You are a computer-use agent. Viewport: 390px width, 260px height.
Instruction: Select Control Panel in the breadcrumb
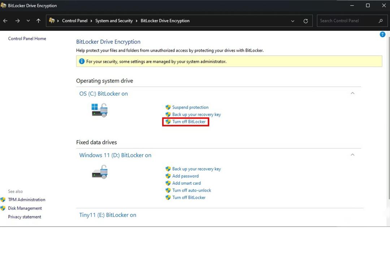point(75,21)
